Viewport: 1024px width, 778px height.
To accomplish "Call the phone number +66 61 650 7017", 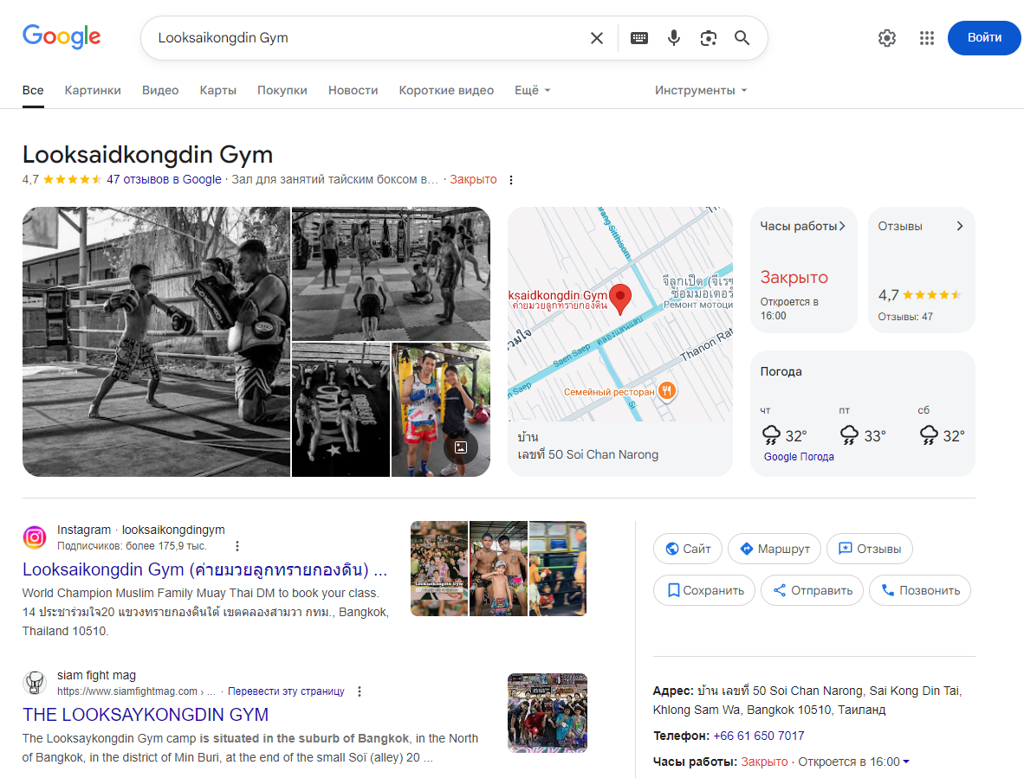I will [x=759, y=736].
